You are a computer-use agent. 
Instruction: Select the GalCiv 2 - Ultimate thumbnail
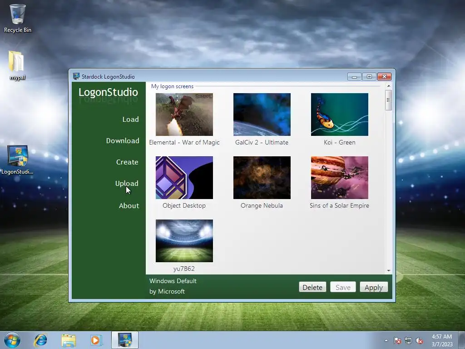click(x=262, y=115)
